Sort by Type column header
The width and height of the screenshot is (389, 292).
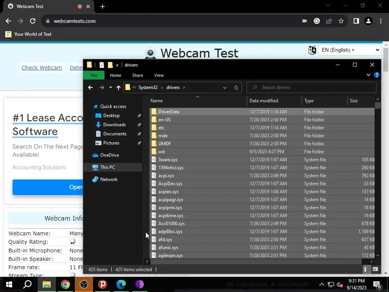click(324, 100)
